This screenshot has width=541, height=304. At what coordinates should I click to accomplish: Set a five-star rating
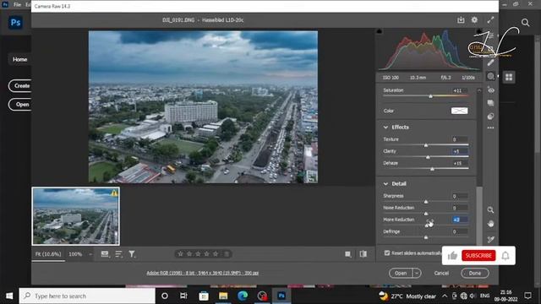tap(216, 254)
